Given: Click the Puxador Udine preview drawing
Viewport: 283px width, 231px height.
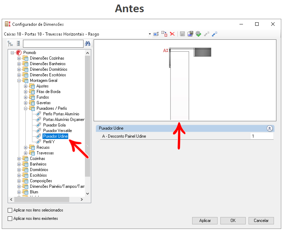Looking at the screenshot, I should click(185, 80).
